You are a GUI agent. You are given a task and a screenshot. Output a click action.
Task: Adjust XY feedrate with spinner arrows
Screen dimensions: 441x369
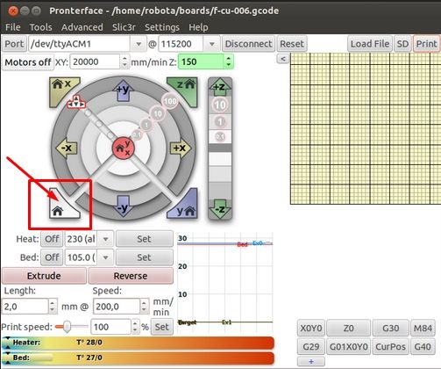[124, 61]
